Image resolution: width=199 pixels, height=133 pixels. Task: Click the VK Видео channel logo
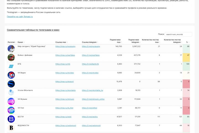[x=11, y=75]
